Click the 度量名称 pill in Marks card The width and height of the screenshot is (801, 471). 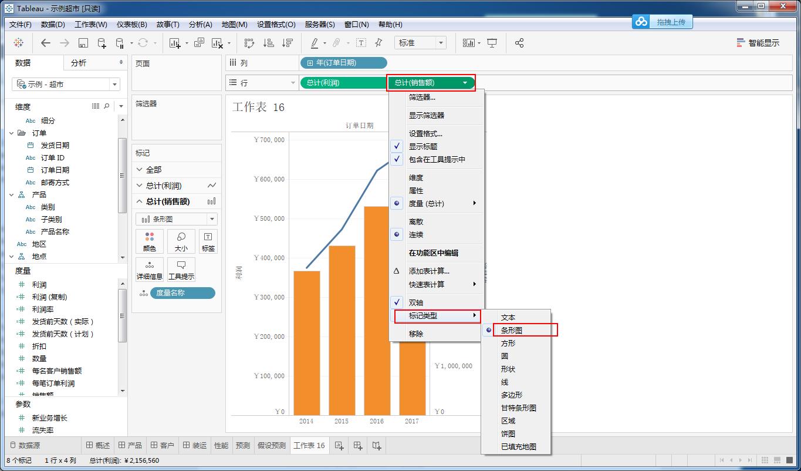(x=182, y=293)
